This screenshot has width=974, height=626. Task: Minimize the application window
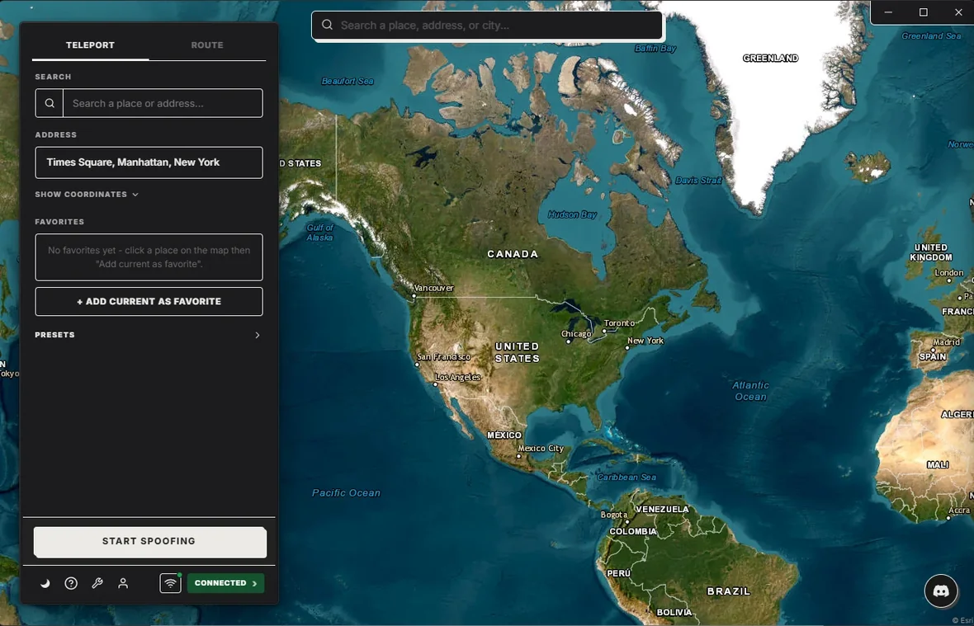tap(888, 12)
